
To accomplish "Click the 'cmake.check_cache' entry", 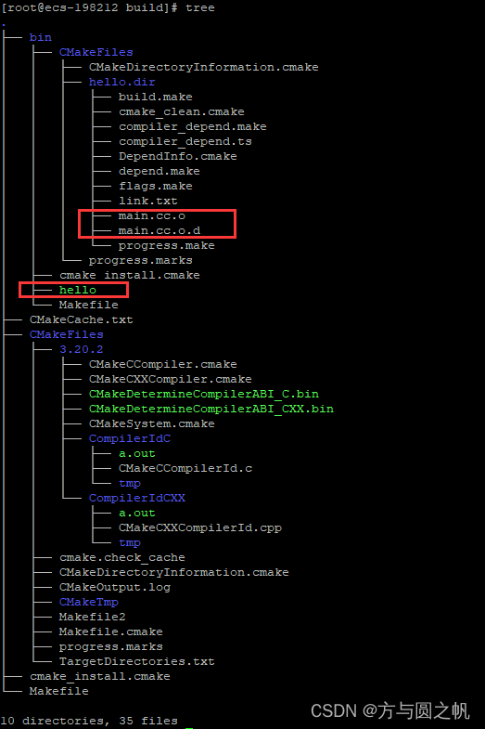I will pos(122,558).
